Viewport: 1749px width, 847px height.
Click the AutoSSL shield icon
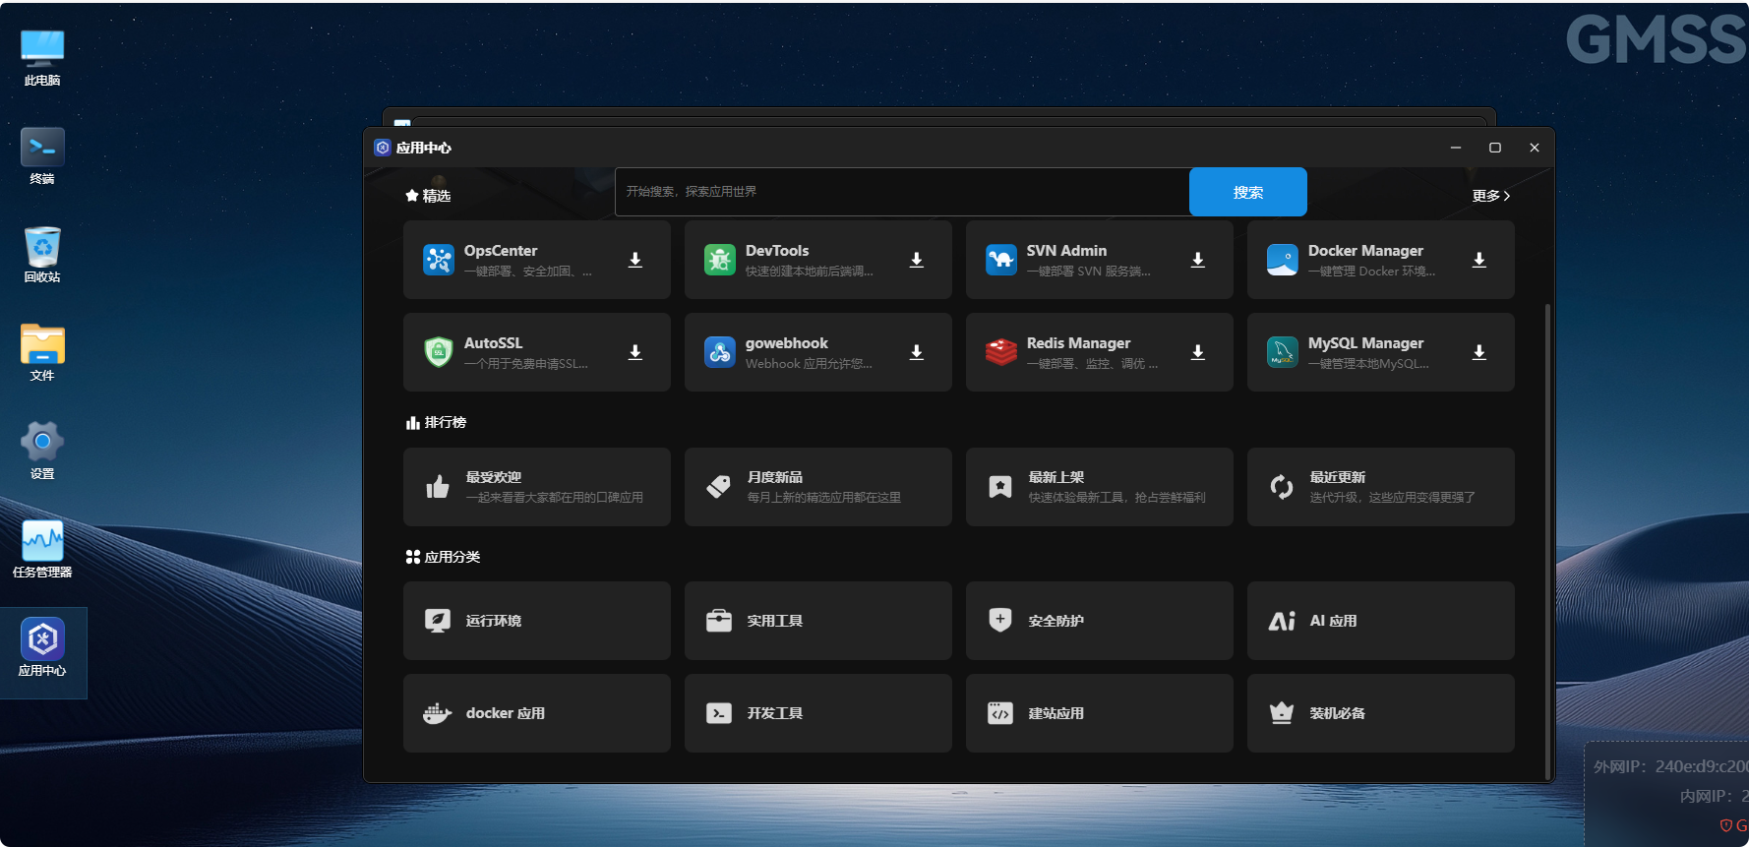tap(438, 352)
